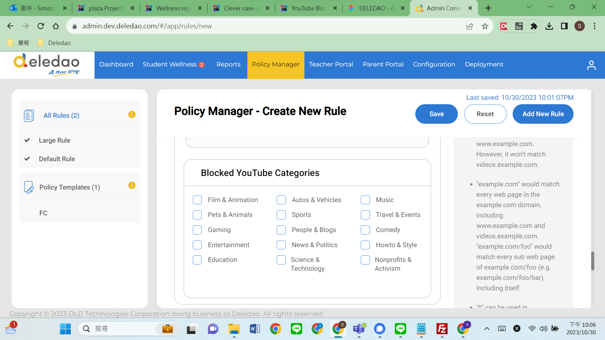The height and width of the screenshot is (340, 605).
Task: Enable the Gaming category checkbox
Action: click(x=197, y=230)
